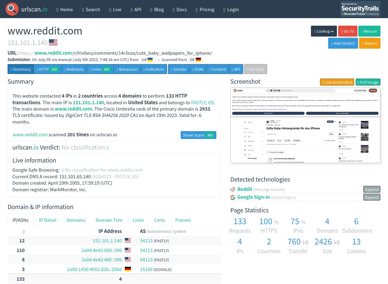Open the Home navigation item

point(65,9)
